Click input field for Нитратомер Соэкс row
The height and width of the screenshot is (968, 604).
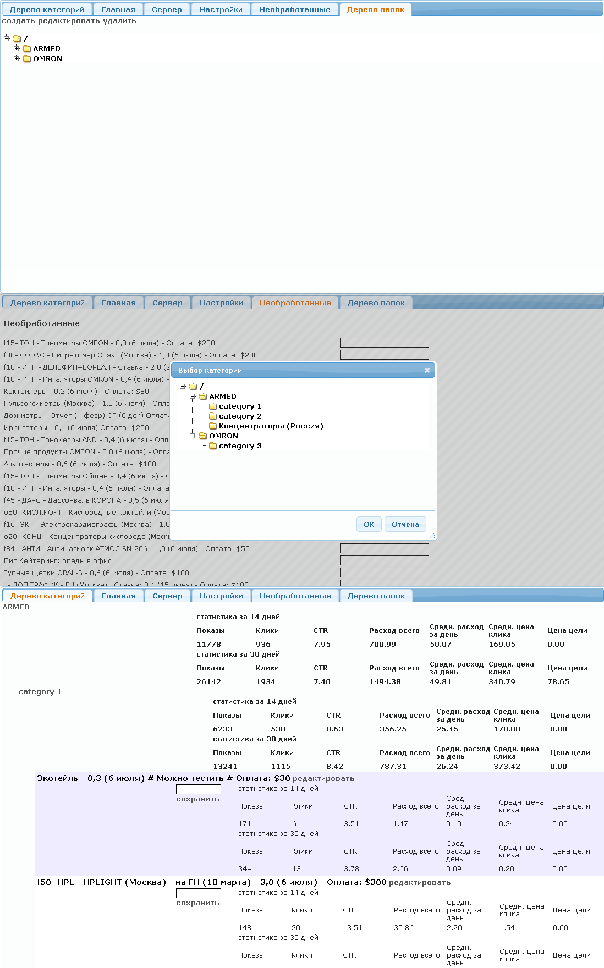385,355
